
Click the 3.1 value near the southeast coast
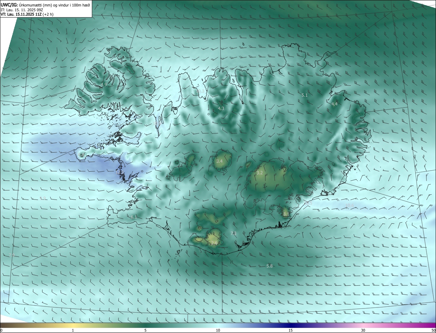click(285, 214)
